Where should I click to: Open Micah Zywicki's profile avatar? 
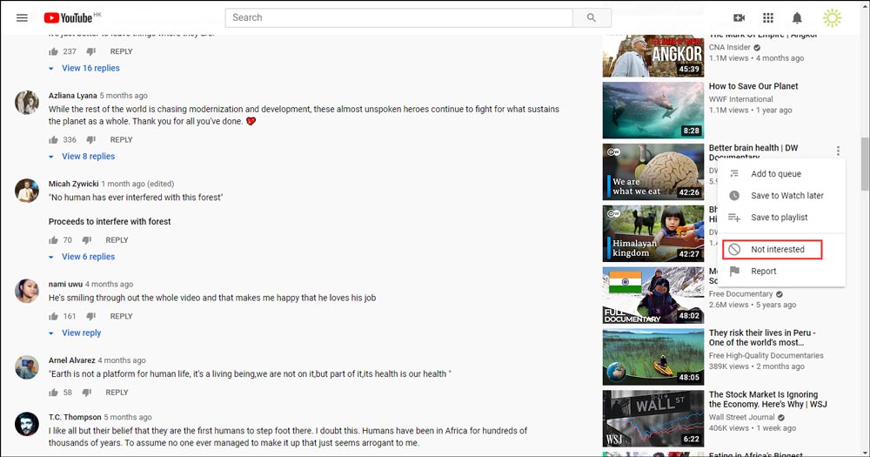[27, 191]
